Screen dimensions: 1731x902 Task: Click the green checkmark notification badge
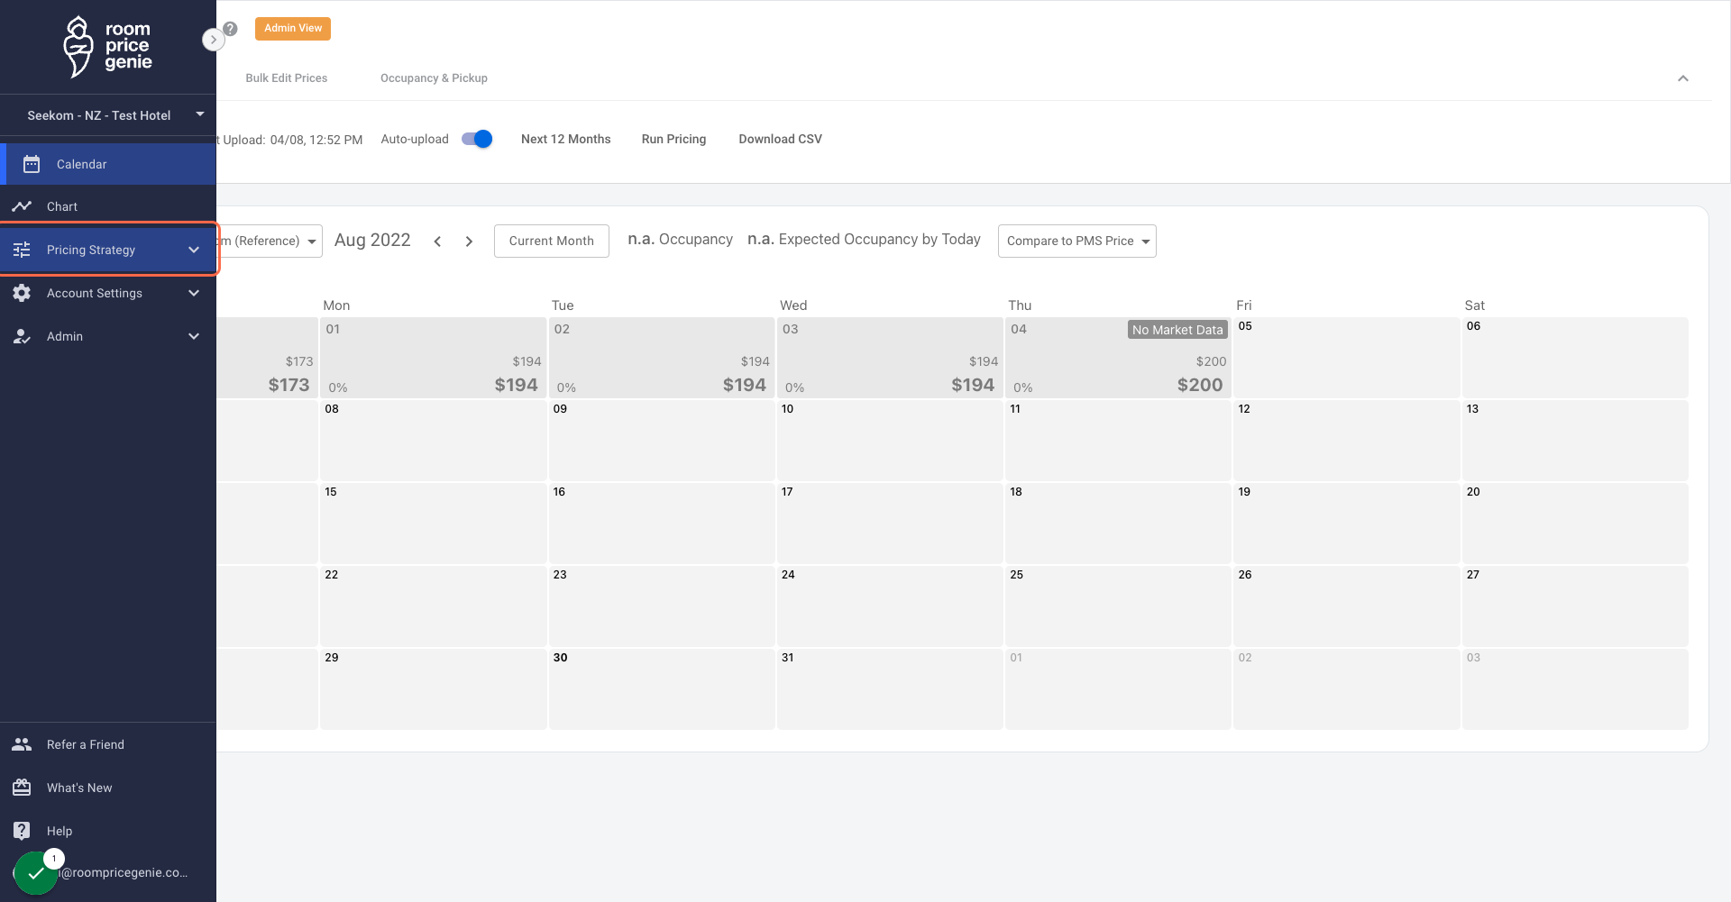(x=36, y=873)
